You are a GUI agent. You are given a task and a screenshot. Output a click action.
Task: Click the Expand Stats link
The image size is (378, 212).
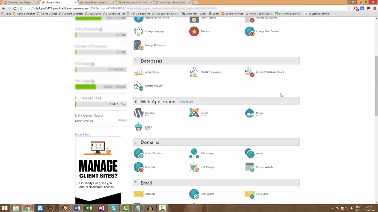point(83,135)
